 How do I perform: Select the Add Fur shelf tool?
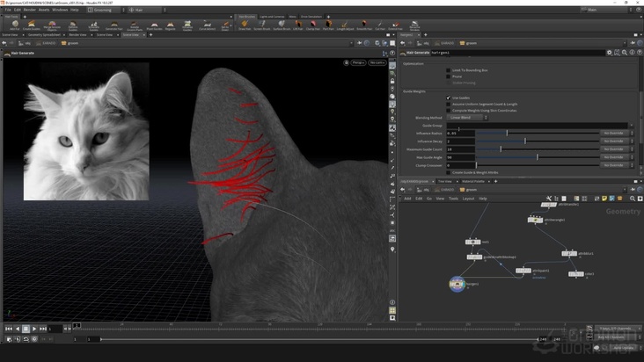coord(15,25)
